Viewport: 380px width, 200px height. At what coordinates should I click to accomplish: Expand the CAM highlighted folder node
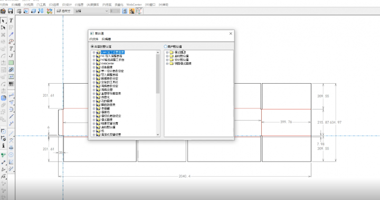tap(94, 53)
